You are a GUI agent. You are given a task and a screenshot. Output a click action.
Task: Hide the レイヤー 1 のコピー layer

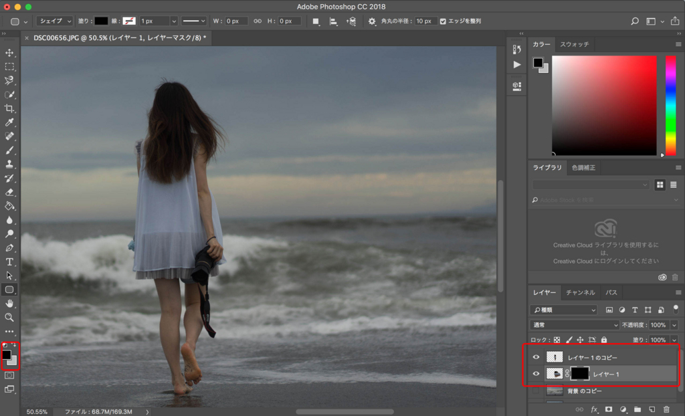tap(536, 357)
